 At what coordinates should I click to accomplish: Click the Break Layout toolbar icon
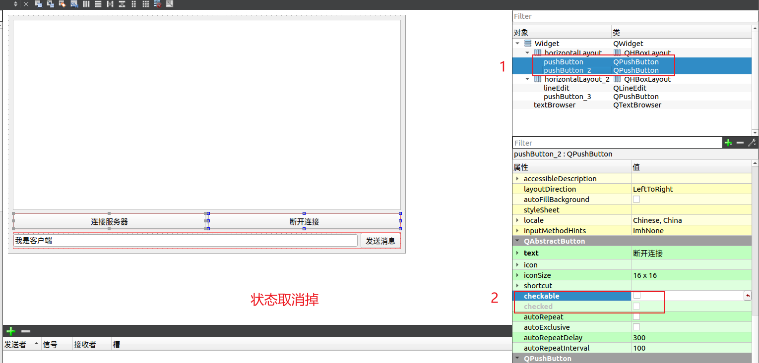158,4
